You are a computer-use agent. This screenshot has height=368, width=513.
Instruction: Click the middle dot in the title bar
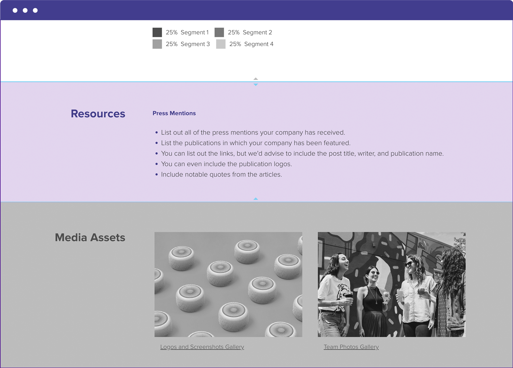click(x=25, y=10)
